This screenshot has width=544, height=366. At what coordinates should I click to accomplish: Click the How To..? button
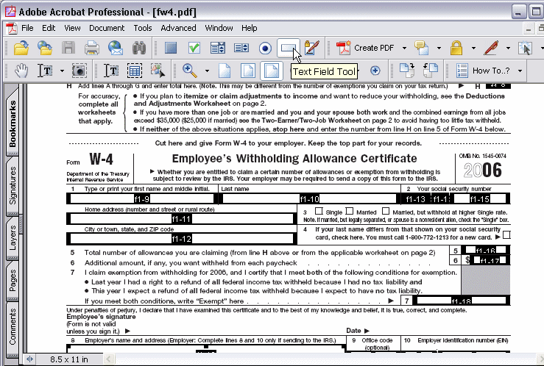tap(483, 71)
